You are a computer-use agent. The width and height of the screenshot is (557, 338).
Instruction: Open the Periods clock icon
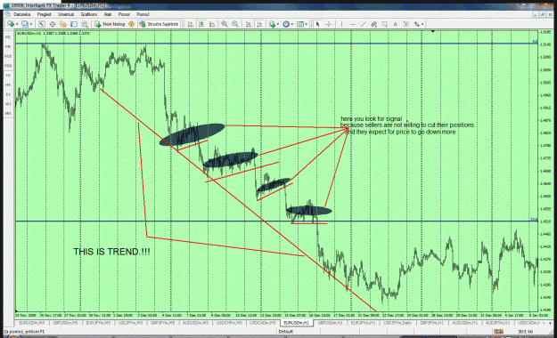tap(286, 24)
